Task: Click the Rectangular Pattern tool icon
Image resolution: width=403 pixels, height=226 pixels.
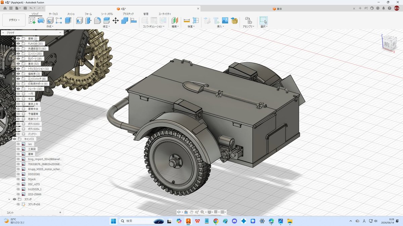Action: tap(59, 20)
